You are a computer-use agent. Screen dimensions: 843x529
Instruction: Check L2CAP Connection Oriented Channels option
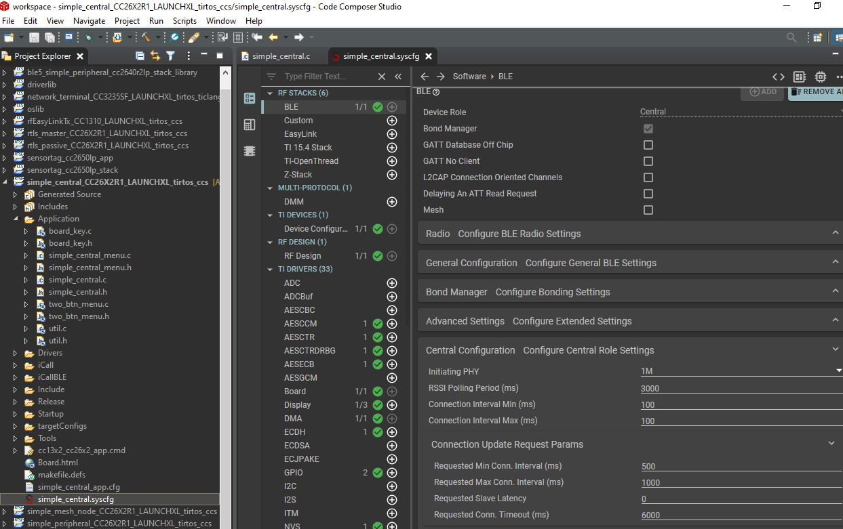point(648,177)
